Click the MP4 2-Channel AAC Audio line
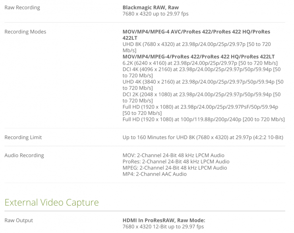 [x=155, y=174]
